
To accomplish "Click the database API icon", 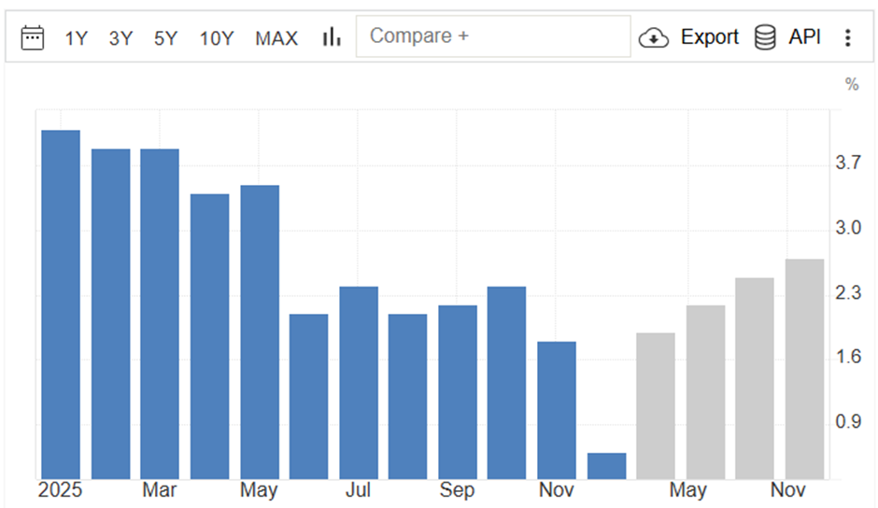I will tap(765, 37).
